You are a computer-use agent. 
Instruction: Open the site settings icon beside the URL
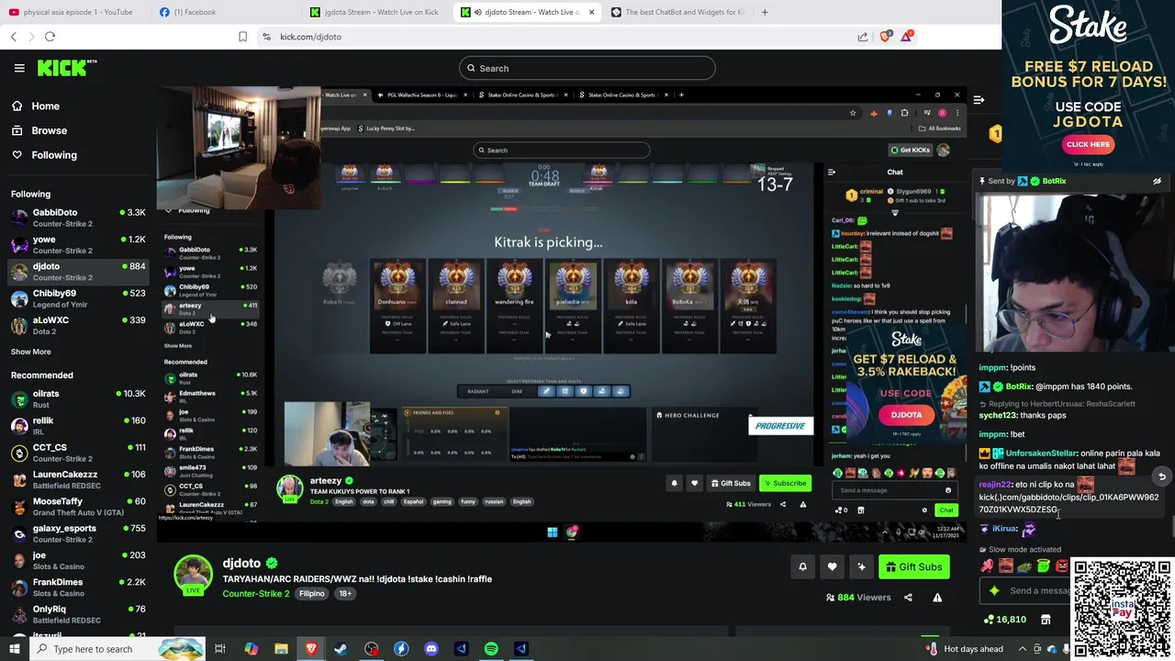[266, 37]
